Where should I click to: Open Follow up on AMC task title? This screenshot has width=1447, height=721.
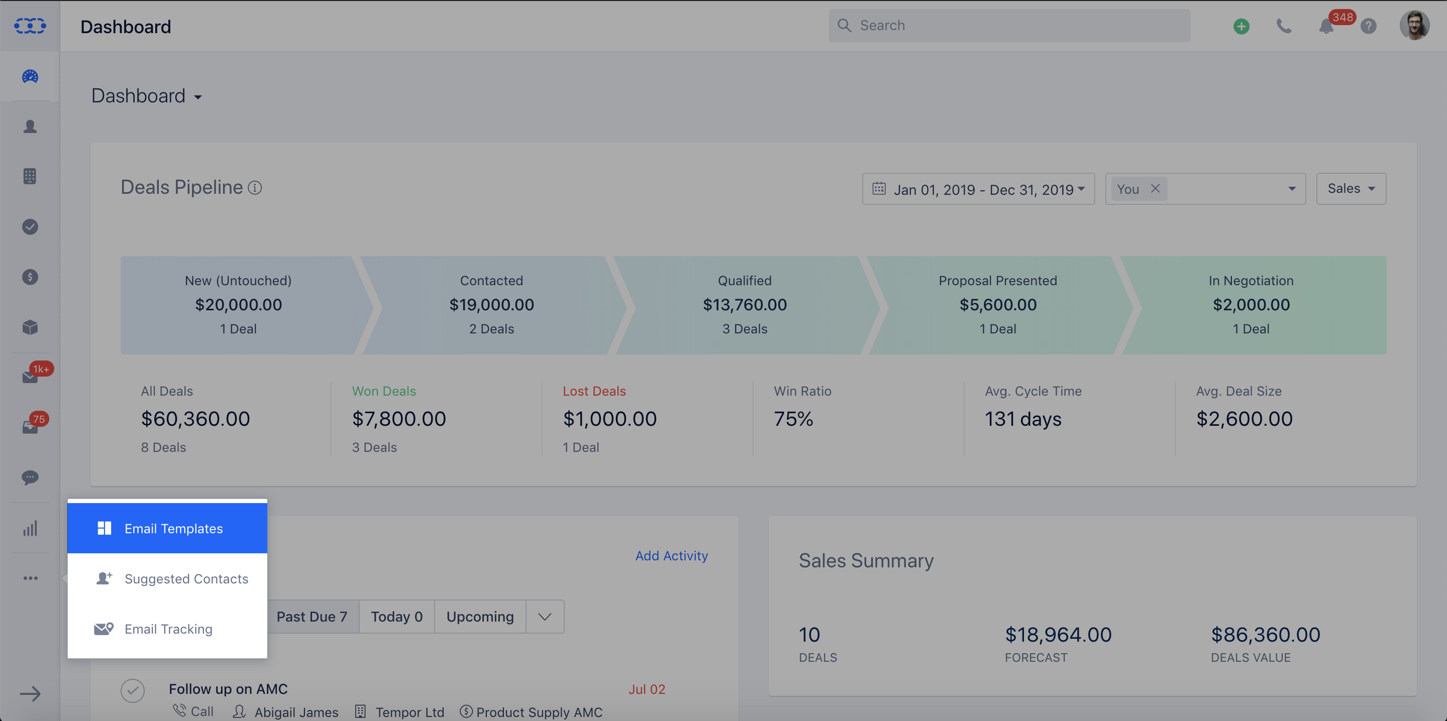pos(228,689)
